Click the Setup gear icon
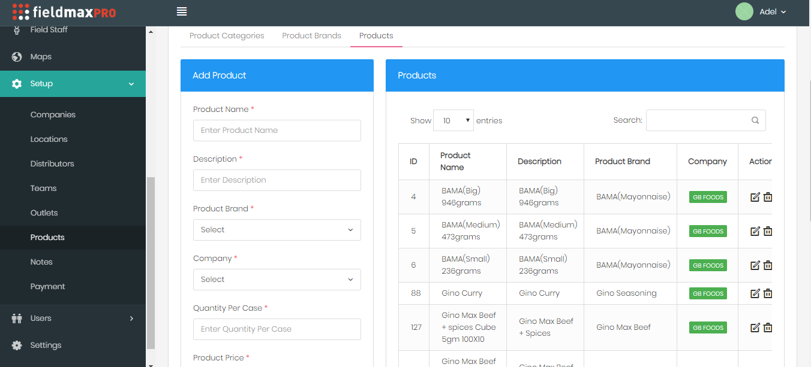Image resolution: width=811 pixels, height=367 pixels. tap(17, 84)
